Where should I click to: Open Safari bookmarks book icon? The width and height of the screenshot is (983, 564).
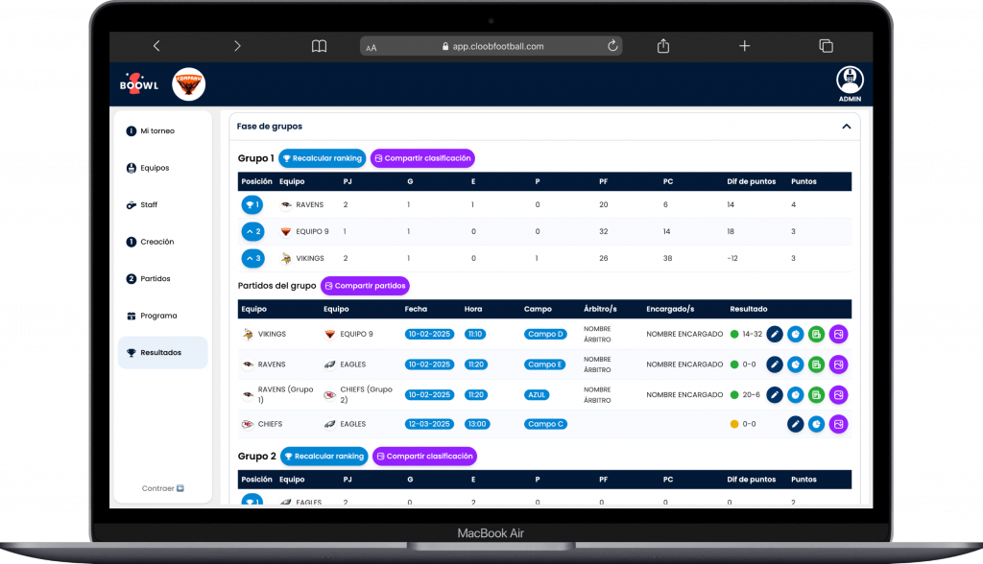pyautogui.click(x=319, y=46)
